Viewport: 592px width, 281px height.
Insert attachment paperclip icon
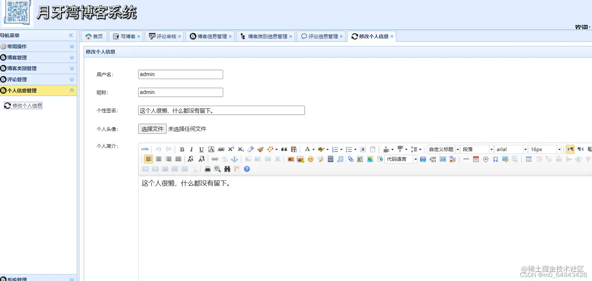[x=350, y=159]
